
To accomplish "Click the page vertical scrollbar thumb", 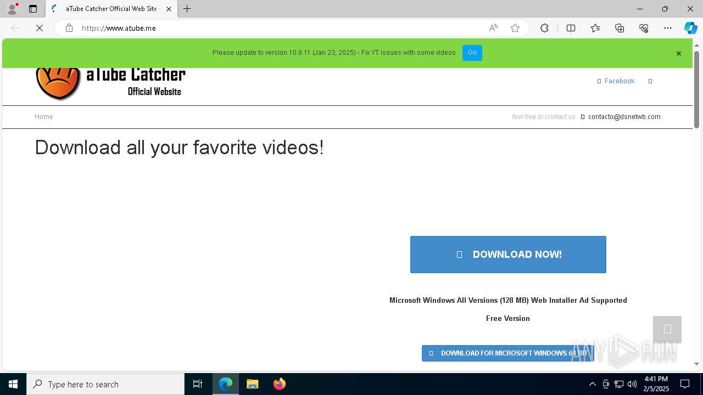I will 697,89.
